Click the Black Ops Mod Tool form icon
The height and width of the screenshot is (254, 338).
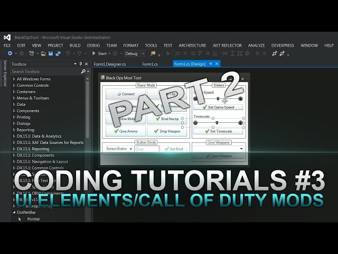[103, 78]
